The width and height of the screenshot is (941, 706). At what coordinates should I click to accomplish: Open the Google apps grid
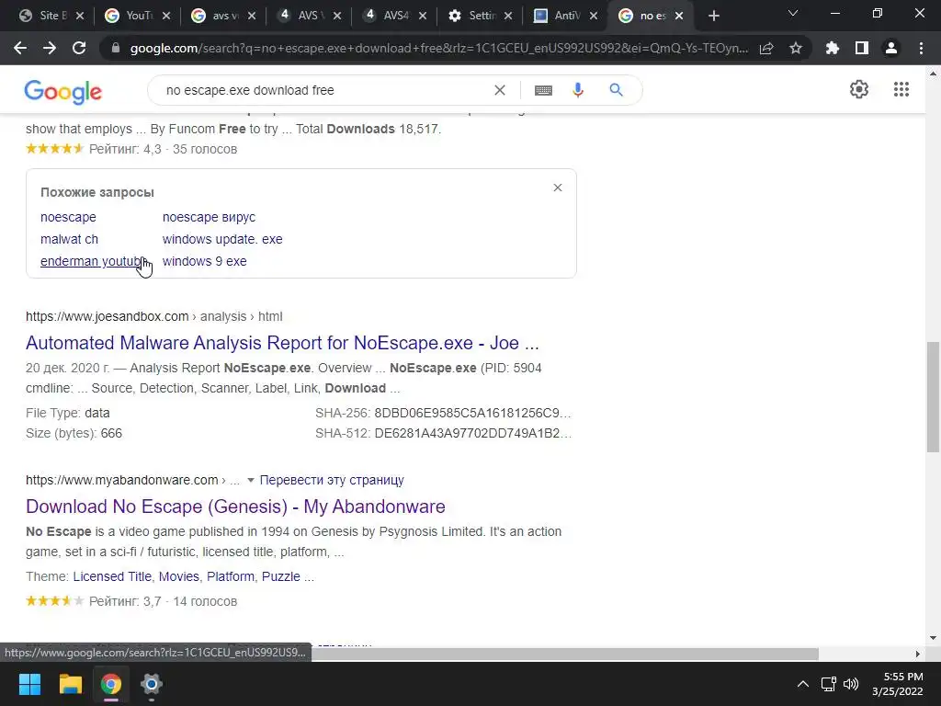click(901, 89)
